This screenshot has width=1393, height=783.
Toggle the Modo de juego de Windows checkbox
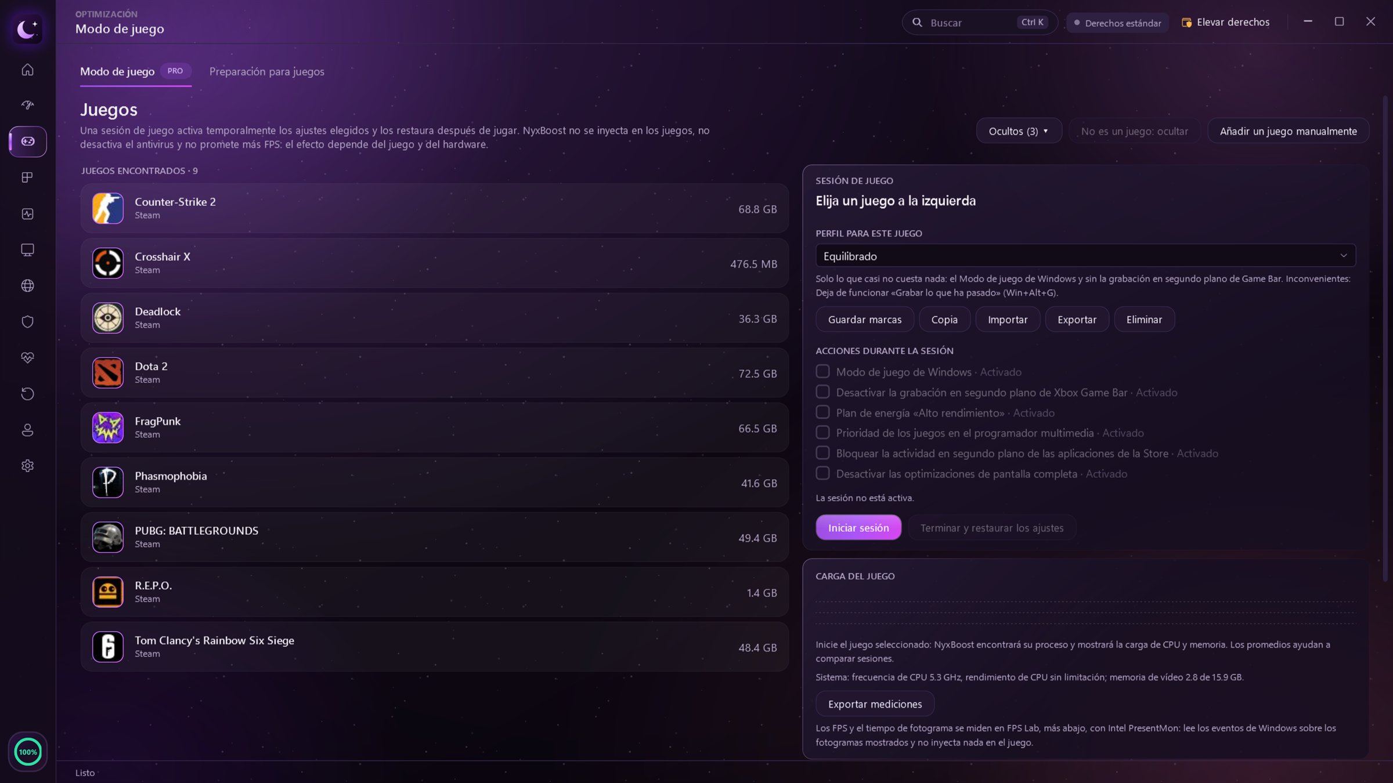822,371
